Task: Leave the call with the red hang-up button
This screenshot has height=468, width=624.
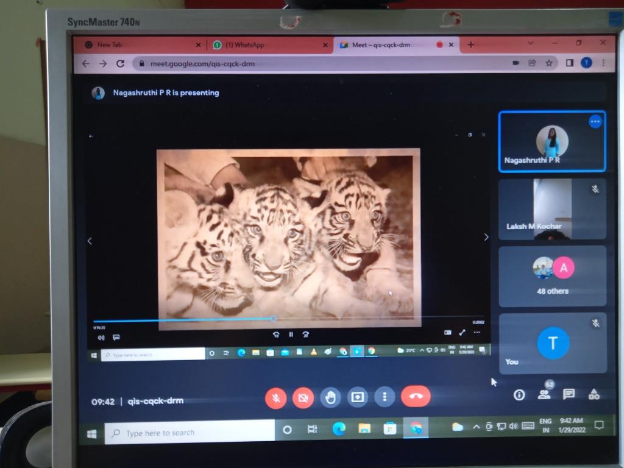Action: (x=416, y=396)
